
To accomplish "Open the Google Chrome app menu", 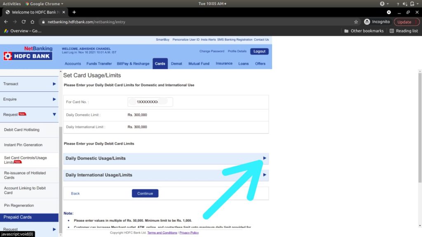I will click(x=45, y=4).
